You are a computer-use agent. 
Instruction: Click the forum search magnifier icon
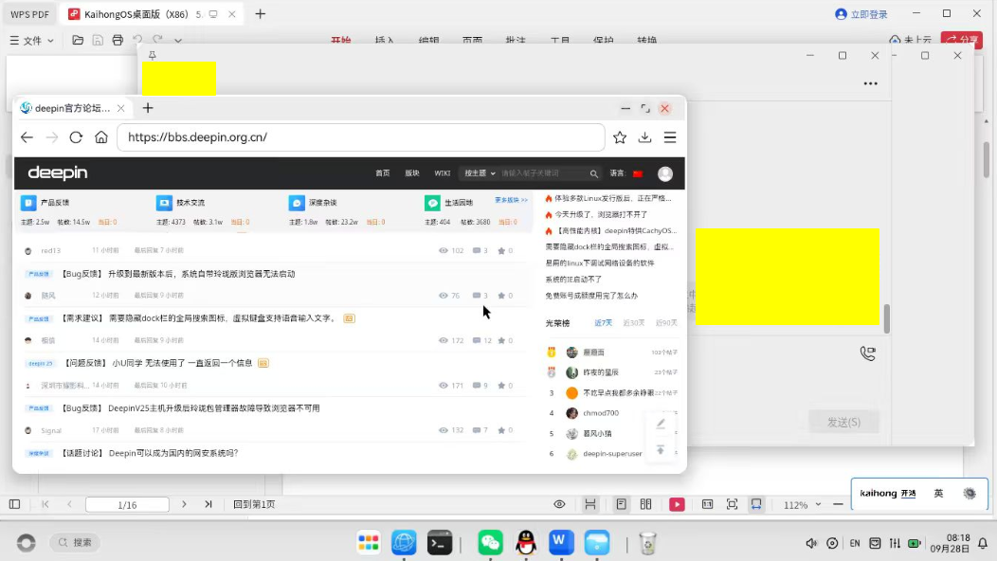coord(594,173)
